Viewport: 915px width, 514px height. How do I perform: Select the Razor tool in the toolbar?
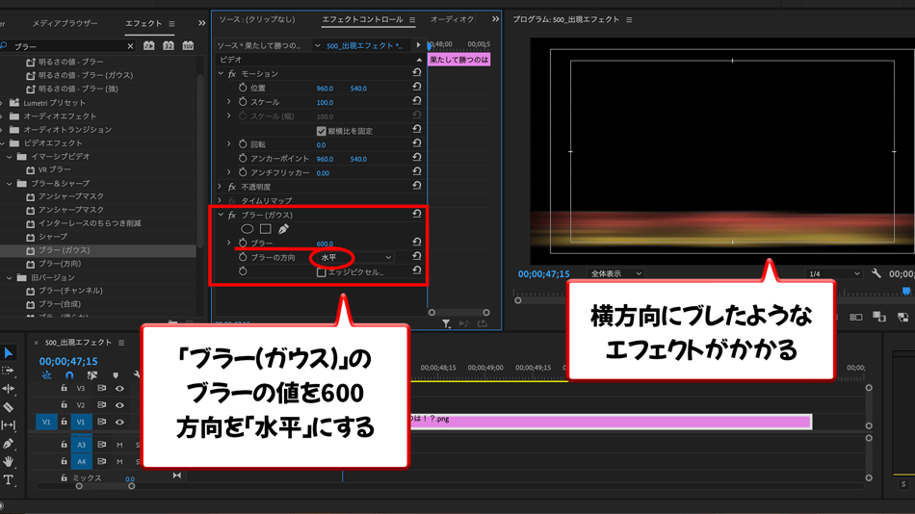click(9, 407)
